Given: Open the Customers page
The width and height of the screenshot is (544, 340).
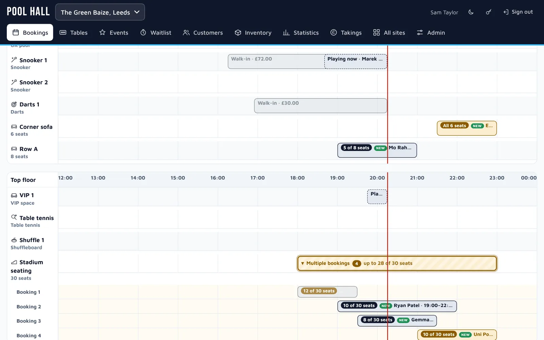Looking at the screenshot, I should 203,33.
